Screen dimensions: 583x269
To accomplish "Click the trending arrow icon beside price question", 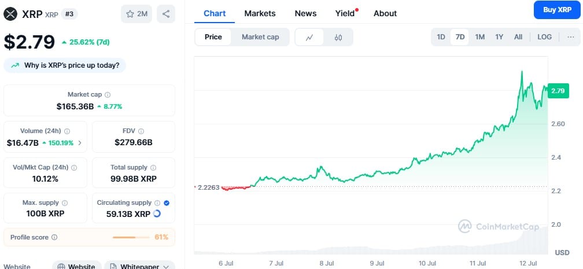I will [x=15, y=65].
